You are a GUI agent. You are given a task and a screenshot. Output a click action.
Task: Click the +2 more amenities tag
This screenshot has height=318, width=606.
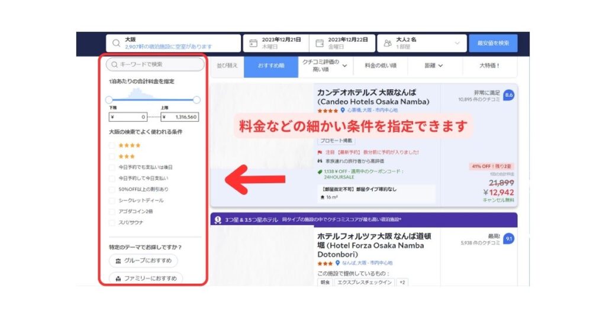tap(402, 283)
